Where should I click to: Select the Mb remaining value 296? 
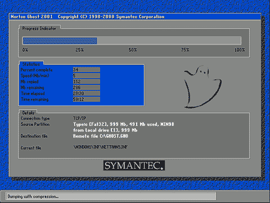pyautogui.click(x=87, y=88)
